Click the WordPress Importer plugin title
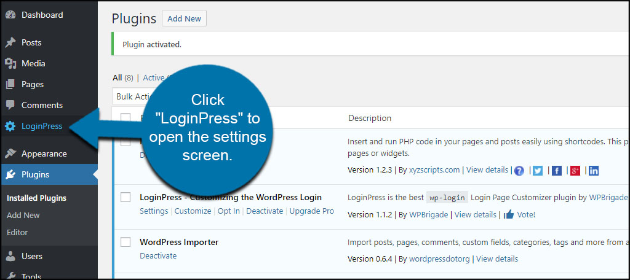630x280 pixels. (x=179, y=242)
